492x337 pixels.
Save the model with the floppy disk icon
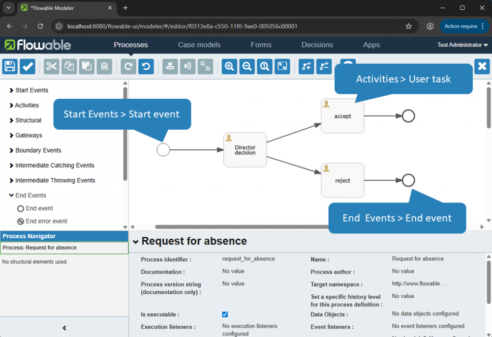tap(10, 66)
